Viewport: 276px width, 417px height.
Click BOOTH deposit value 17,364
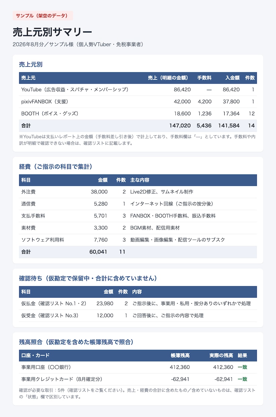[231, 114]
